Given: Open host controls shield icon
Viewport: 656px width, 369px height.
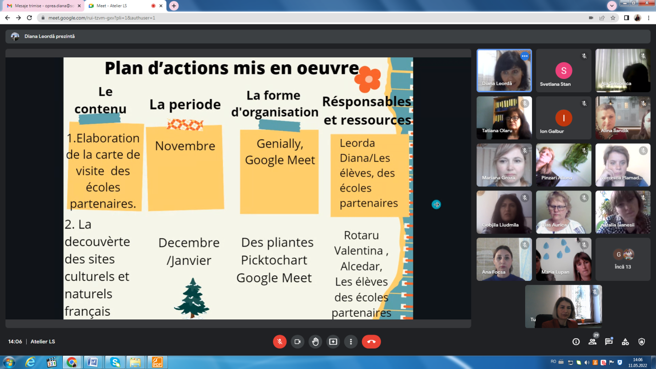Looking at the screenshot, I should [642, 341].
